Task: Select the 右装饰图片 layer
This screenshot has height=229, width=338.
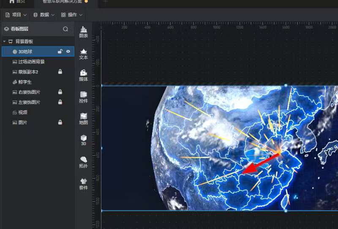Action: [x=38, y=92]
